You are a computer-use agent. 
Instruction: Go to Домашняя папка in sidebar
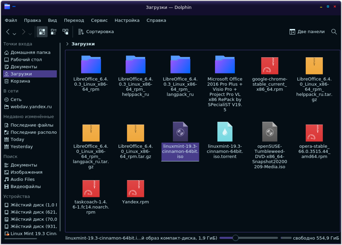click(30, 53)
